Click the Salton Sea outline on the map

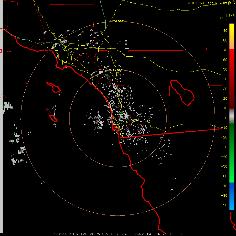click(x=182, y=93)
